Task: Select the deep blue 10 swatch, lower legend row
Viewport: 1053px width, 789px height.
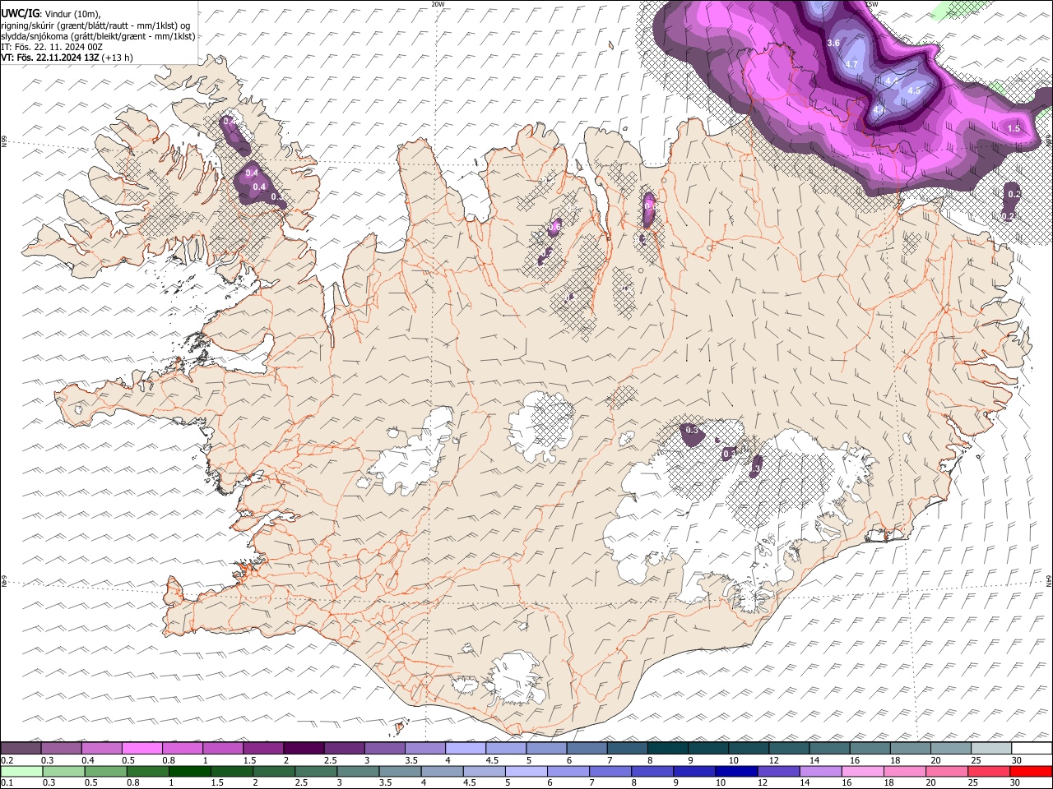Action: 736,771
